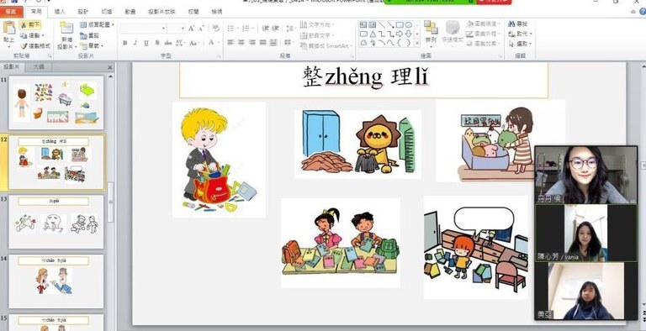Screen dimensions: 646x331
Task: Toggle Center paragraph alignment
Action: pyautogui.click(x=241, y=42)
